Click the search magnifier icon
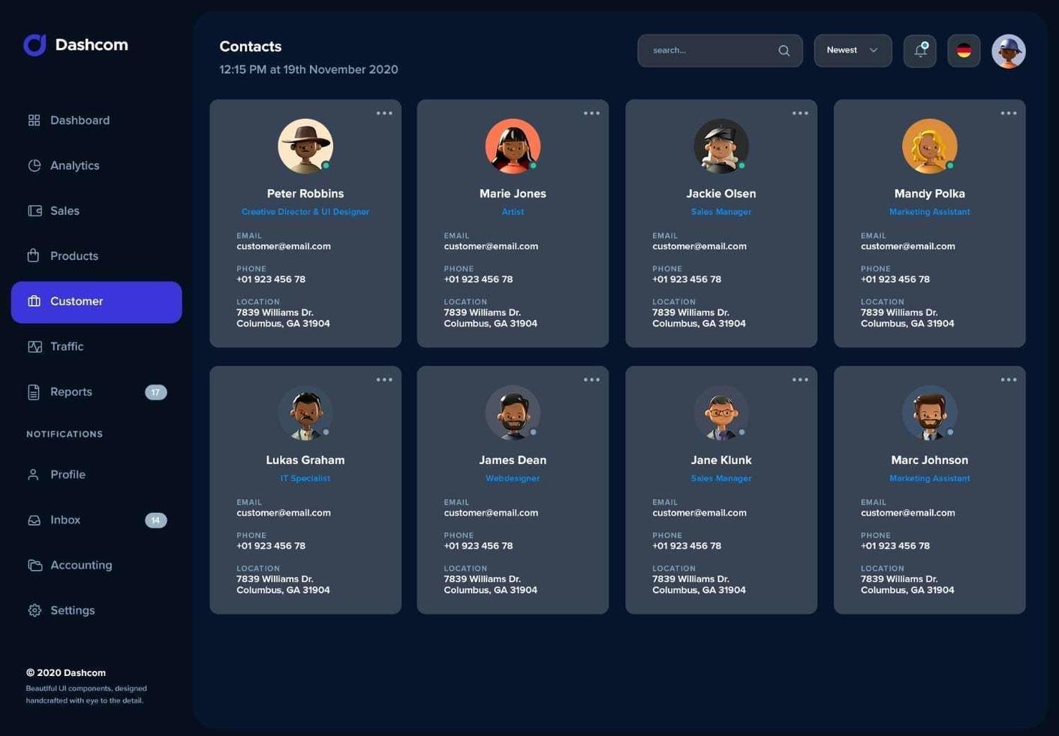Image resolution: width=1059 pixels, height=736 pixels. [x=784, y=50]
